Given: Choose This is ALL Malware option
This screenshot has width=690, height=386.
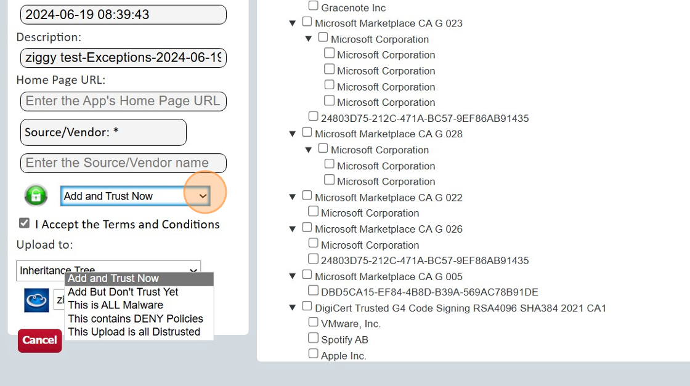Looking at the screenshot, I should [116, 305].
